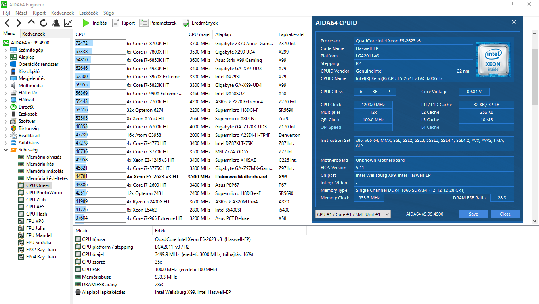Click the up arrow toolbar icon
Image resolution: width=539 pixels, height=304 pixels.
pyautogui.click(x=31, y=23)
